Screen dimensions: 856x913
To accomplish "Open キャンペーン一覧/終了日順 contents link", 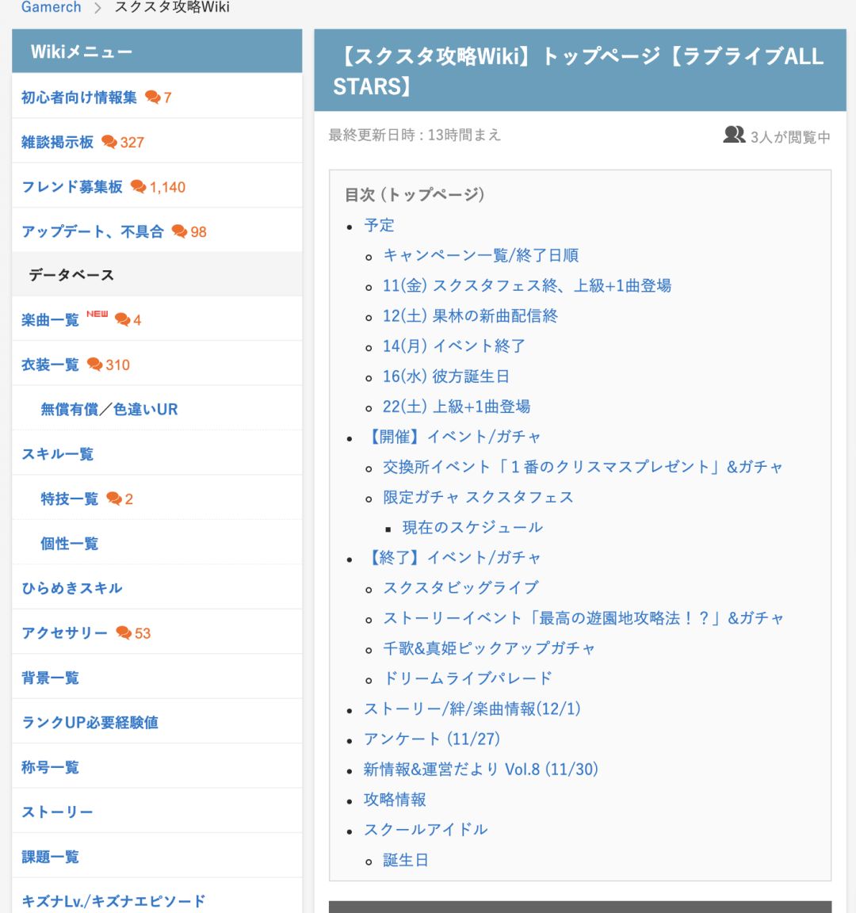I will pos(481,256).
